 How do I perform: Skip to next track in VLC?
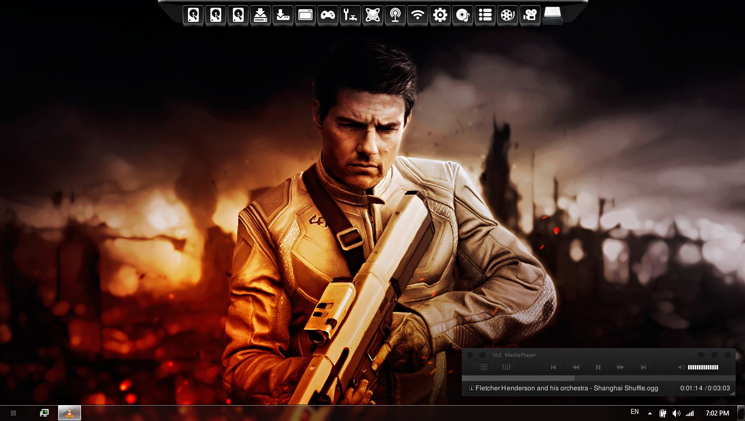coord(643,367)
